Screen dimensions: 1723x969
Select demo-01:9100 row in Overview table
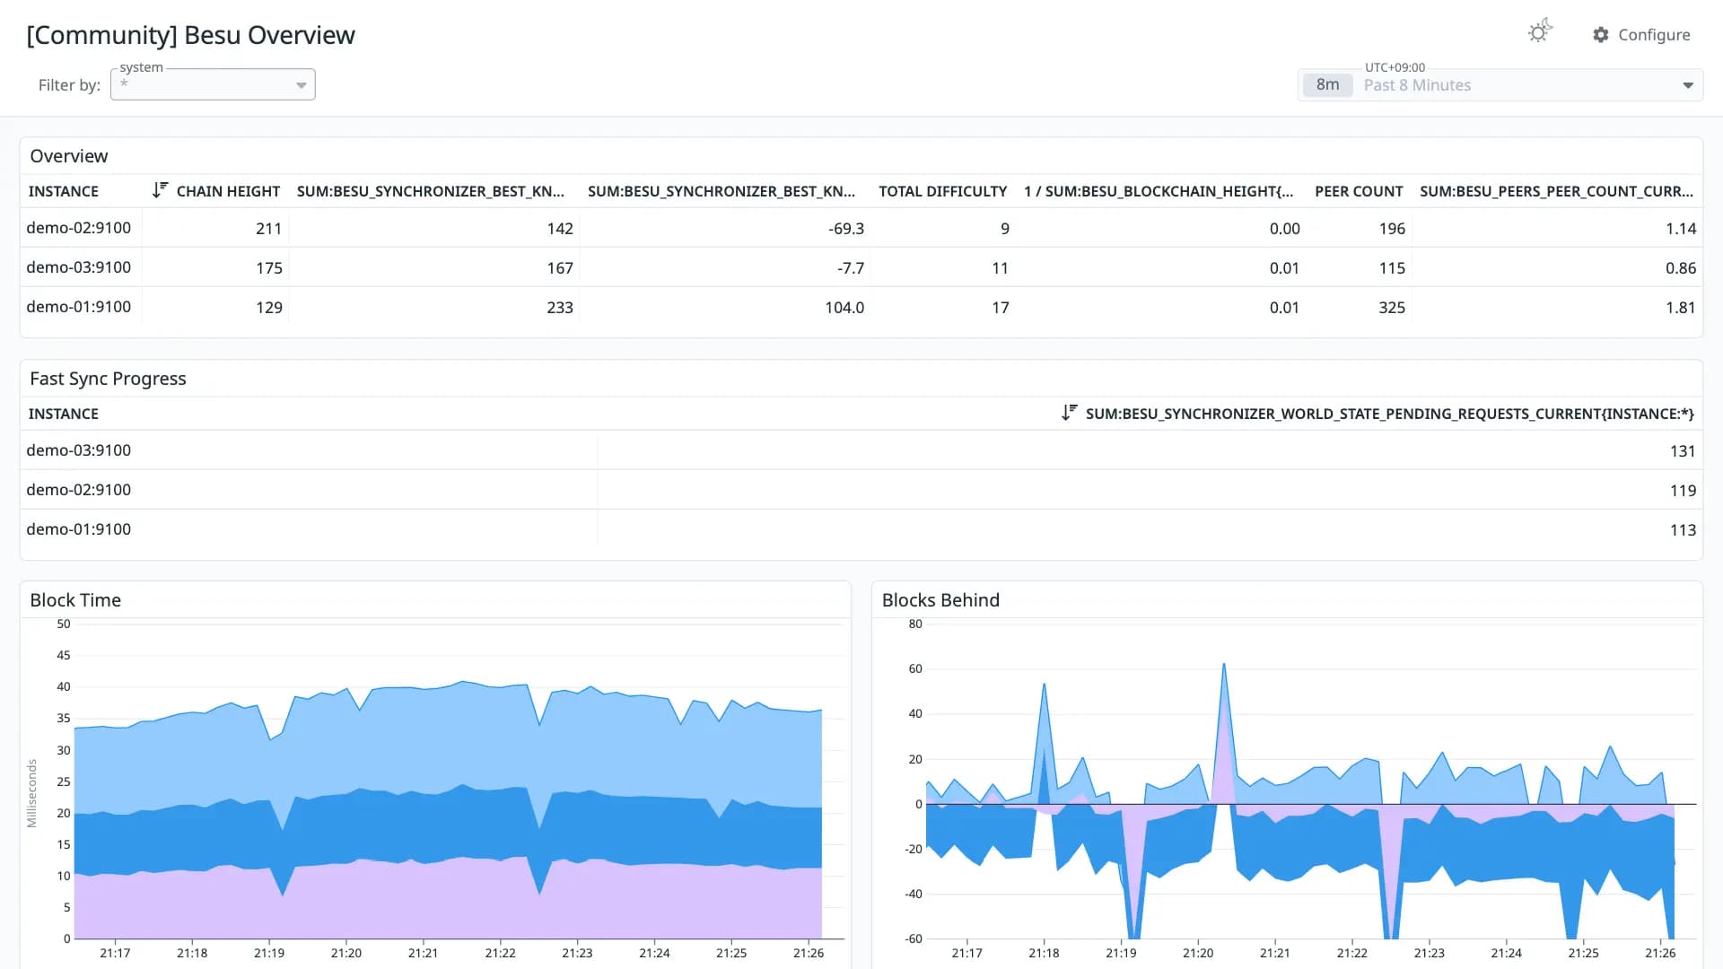(861, 307)
